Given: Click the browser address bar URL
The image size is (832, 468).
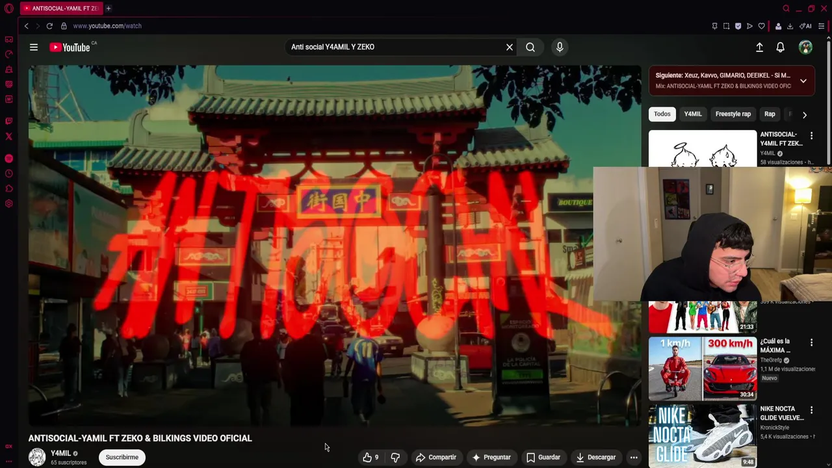Looking at the screenshot, I should [x=107, y=26].
